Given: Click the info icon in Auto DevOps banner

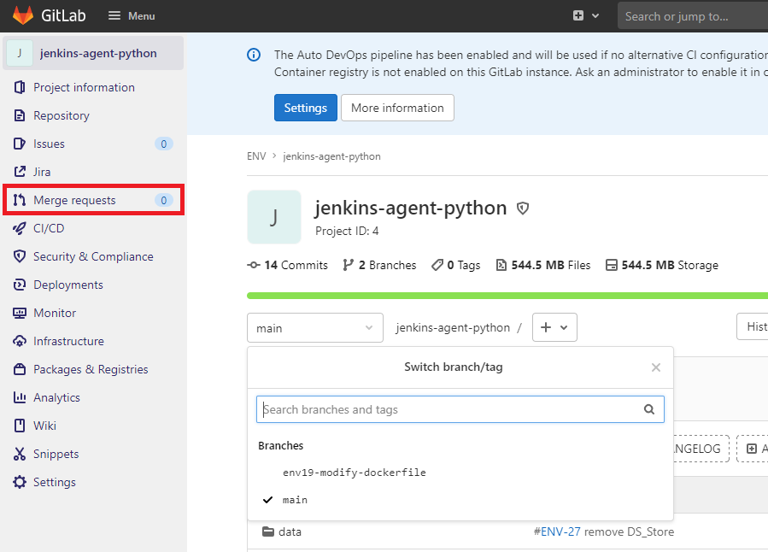Looking at the screenshot, I should coord(254,55).
